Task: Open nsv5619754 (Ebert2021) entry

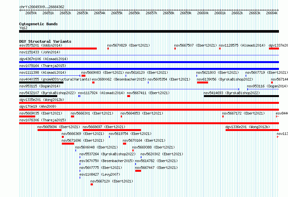Action: 130,134
